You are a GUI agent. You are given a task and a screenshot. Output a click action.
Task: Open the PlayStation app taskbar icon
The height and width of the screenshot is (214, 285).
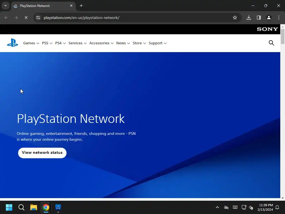pyautogui.click(x=58, y=207)
